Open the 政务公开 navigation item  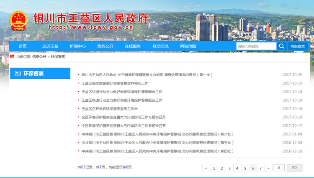click(x=106, y=46)
